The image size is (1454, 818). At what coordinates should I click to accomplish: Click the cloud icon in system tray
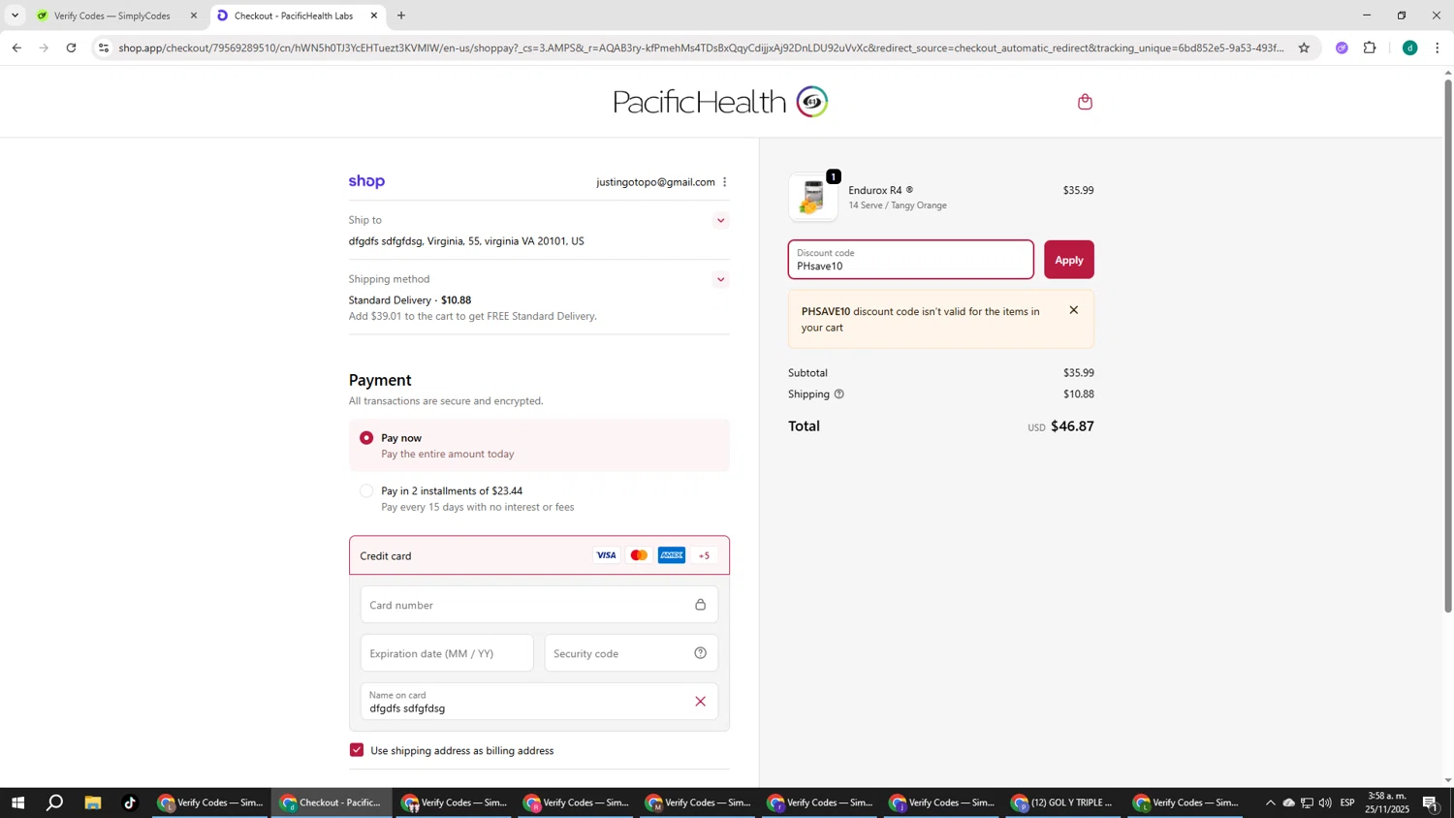1288,802
